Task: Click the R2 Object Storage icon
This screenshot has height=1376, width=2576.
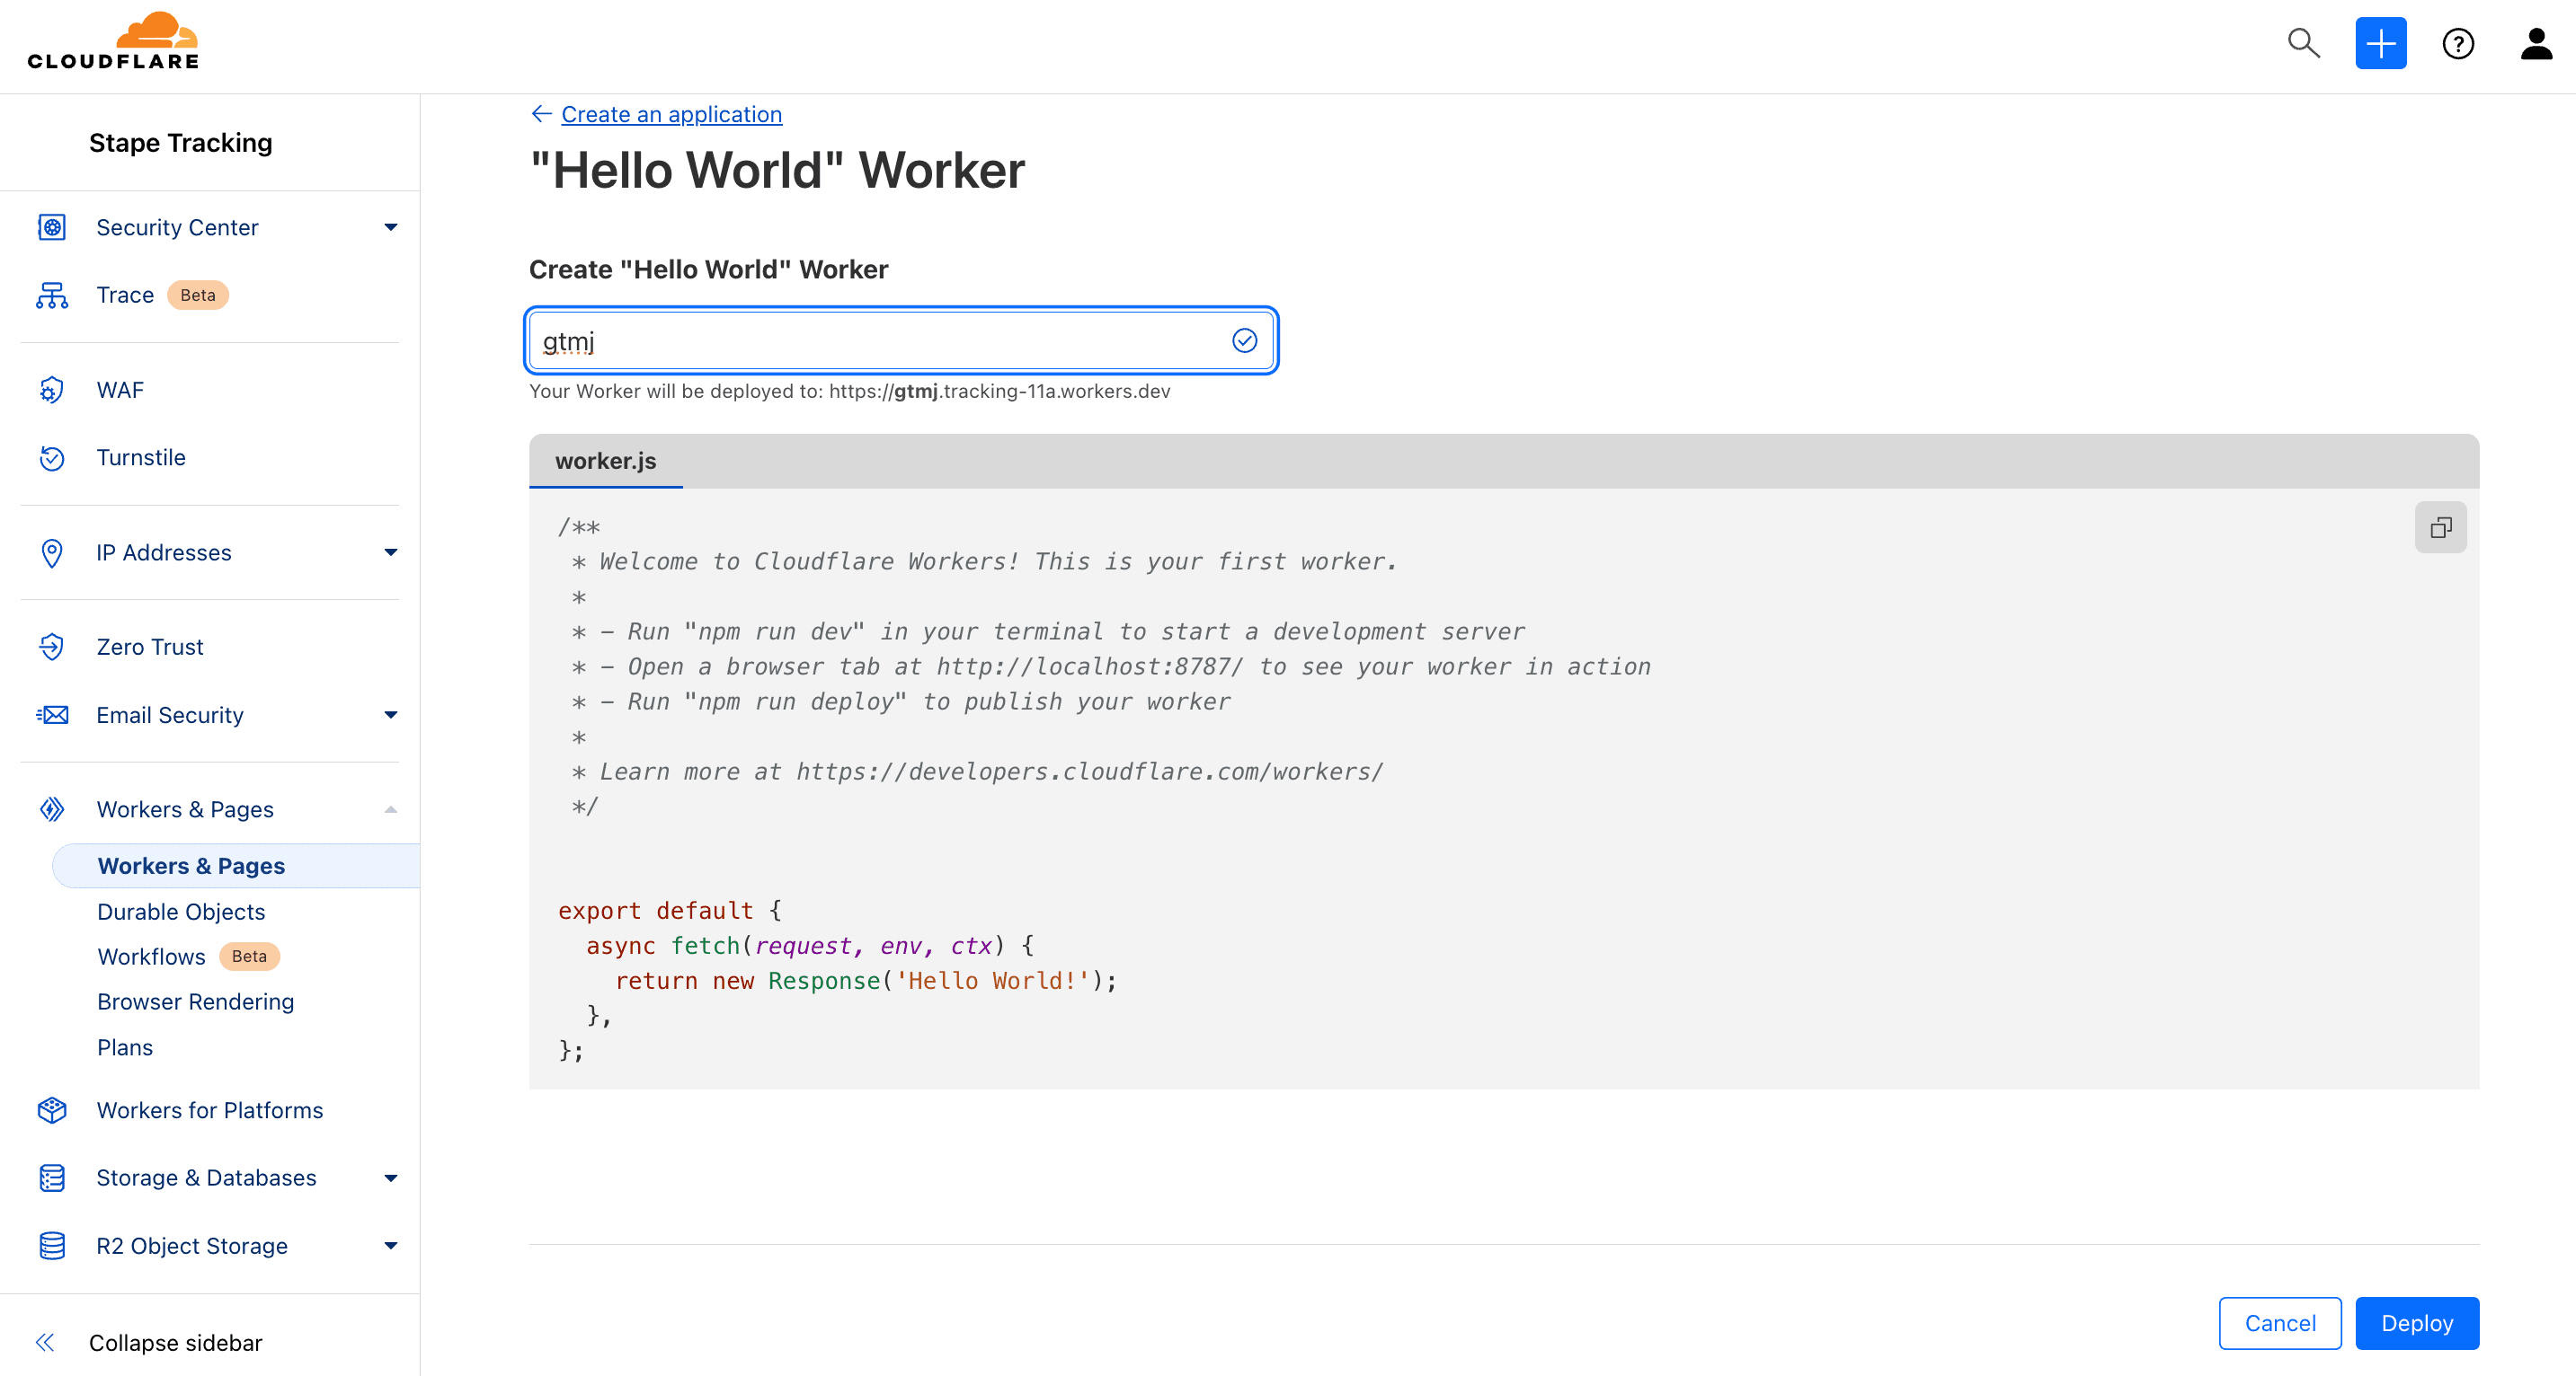Action: (52, 1246)
